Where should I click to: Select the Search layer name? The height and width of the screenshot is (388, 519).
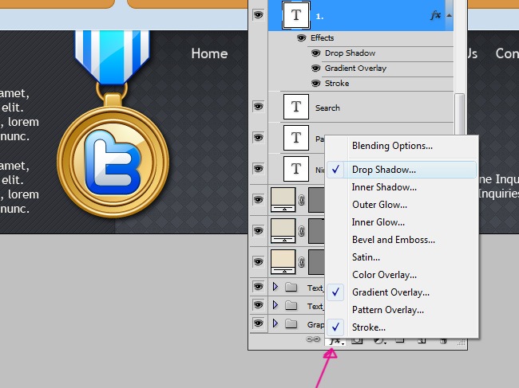pyautogui.click(x=327, y=108)
